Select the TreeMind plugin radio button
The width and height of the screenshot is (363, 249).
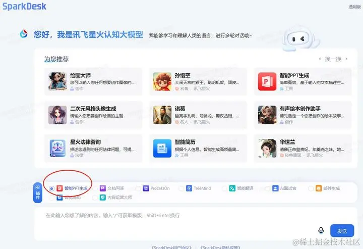181,188
